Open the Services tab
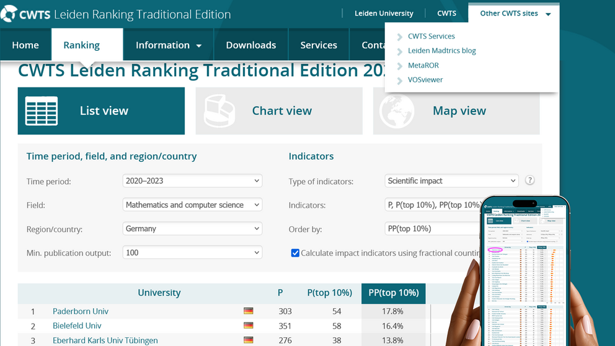 [319, 45]
